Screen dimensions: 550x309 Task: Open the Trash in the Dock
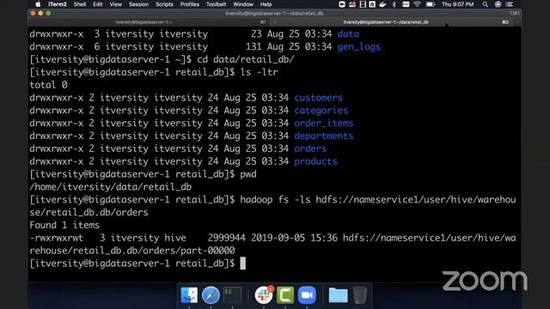click(359, 295)
